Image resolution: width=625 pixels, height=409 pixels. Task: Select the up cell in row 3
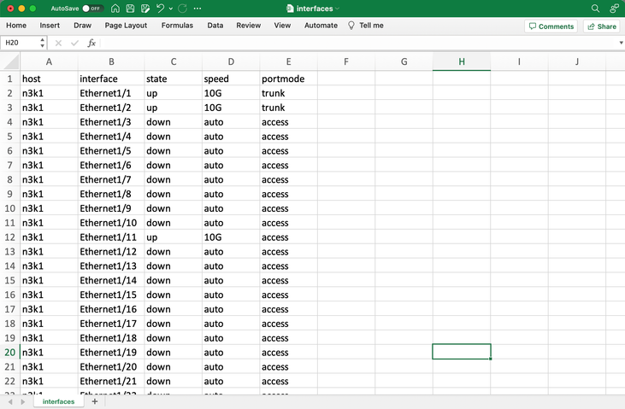(174, 108)
